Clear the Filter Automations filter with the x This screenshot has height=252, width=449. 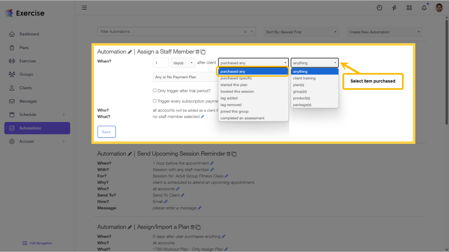(x=245, y=31)
